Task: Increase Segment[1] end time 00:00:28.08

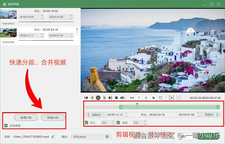Action: 72,16
